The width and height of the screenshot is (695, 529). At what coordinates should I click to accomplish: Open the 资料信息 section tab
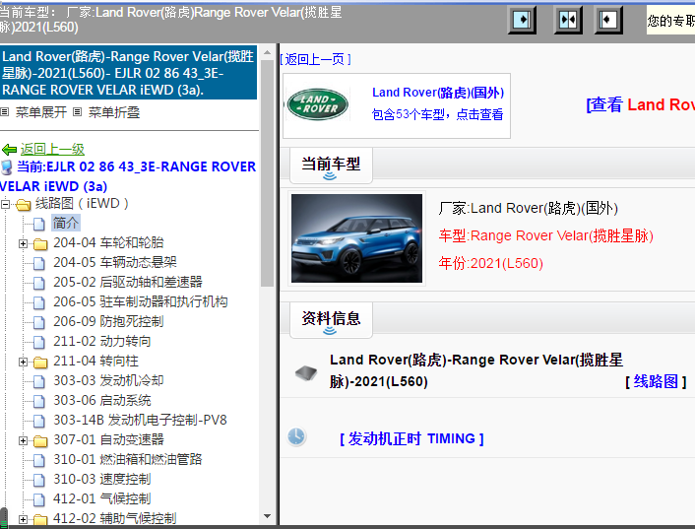[x=331, y=320]
